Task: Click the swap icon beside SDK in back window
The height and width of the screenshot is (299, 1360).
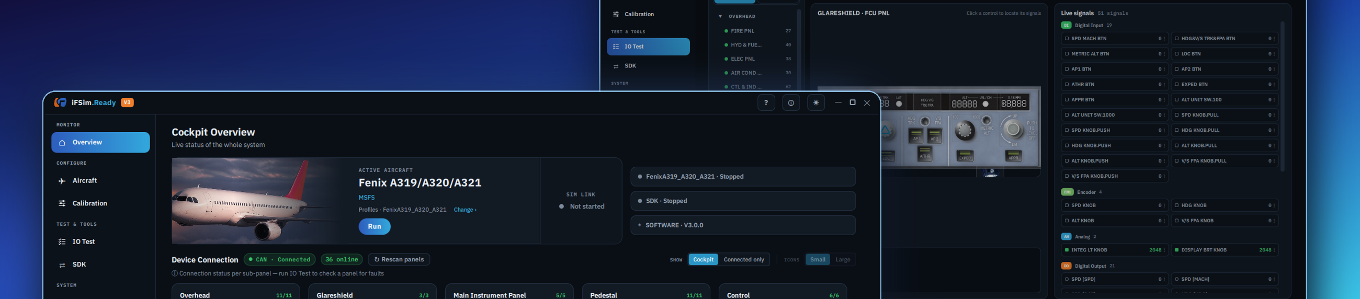Action: (616, 66)
